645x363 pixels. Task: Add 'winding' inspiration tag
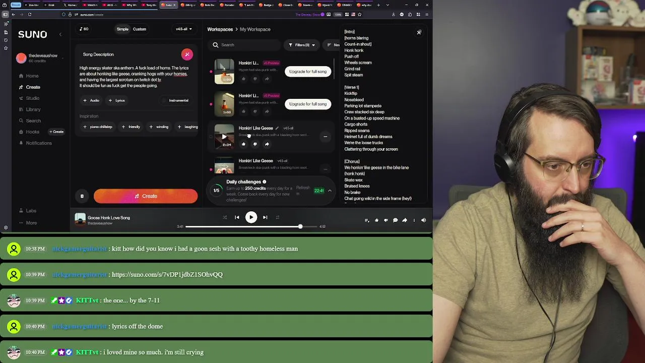(159, 127)
